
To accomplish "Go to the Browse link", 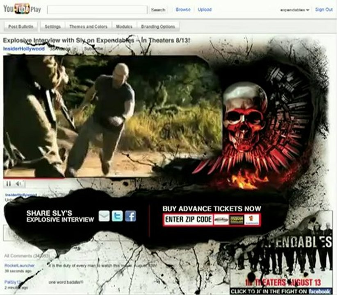I will pyautogui.click(x=183, y=9).
